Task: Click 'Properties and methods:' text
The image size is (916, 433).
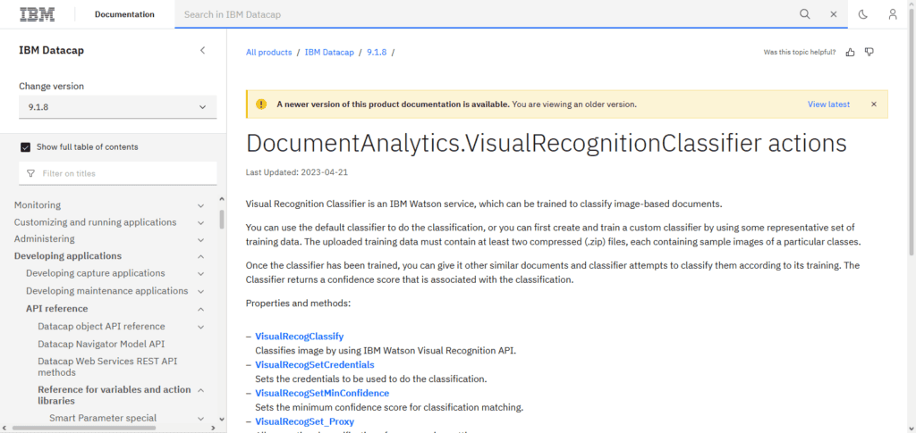Action: (298, 304)
